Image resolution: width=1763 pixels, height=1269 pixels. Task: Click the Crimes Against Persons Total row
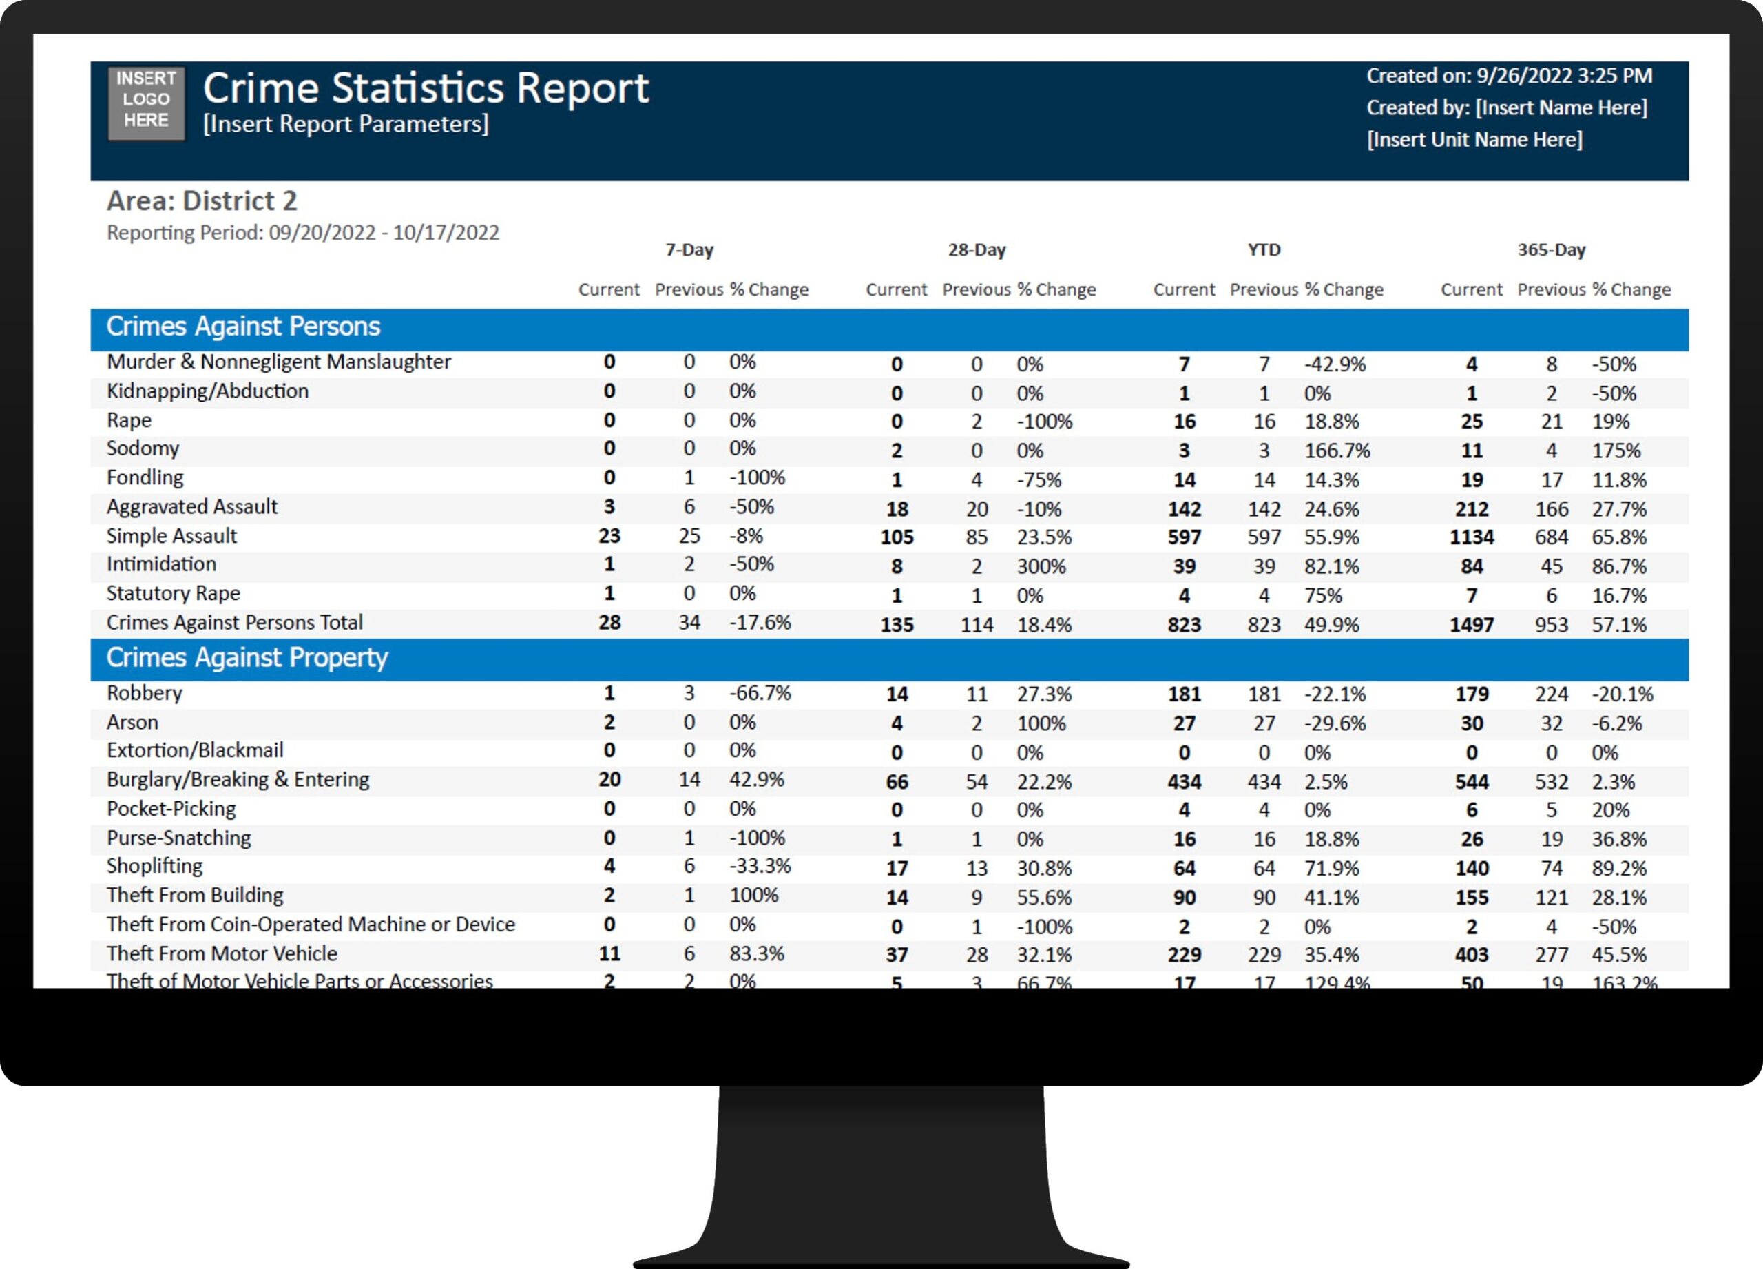[x=234, y=622]
